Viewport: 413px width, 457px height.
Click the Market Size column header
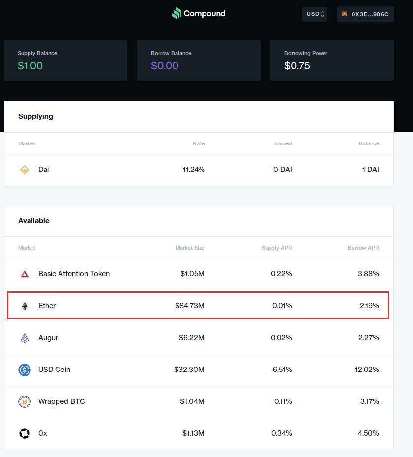(190, 248)
